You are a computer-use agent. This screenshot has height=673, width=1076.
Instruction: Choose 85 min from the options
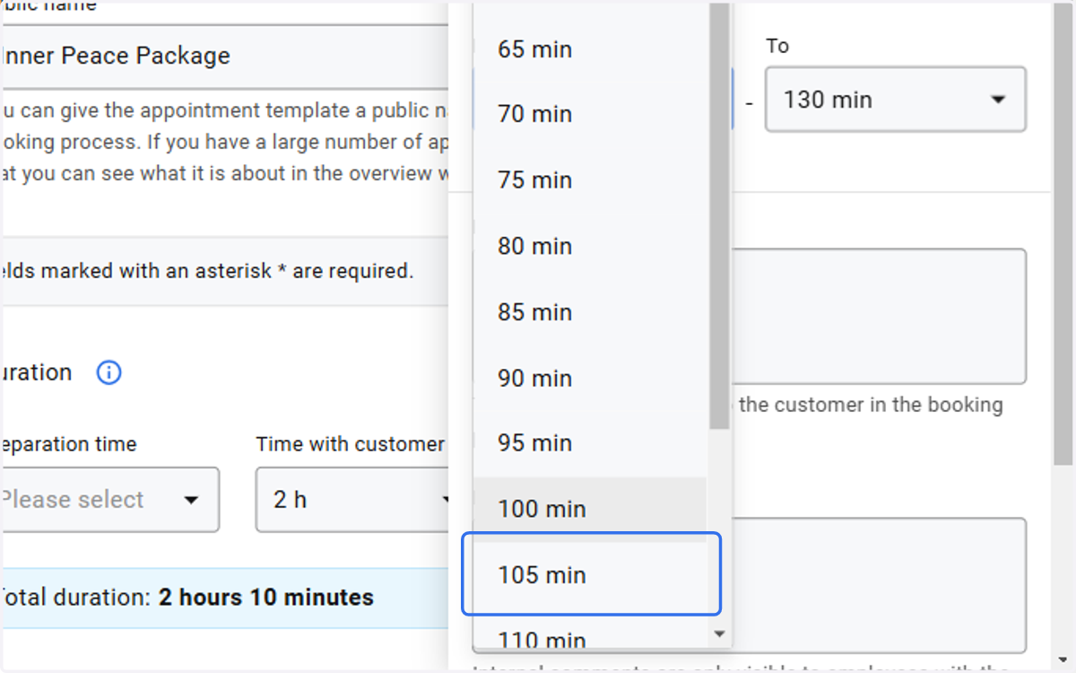590,311
